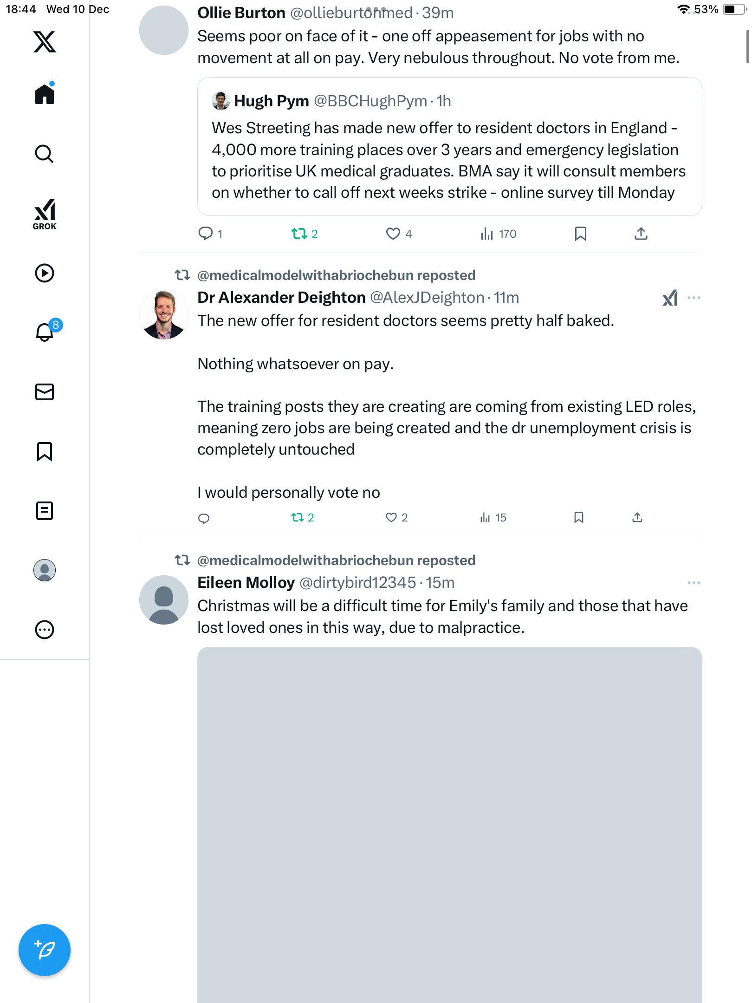The width and height of the screenshot is (752, 1003).
Task: Go to Home feed icon
Action: pyautogui.click(x=45, y=93)
